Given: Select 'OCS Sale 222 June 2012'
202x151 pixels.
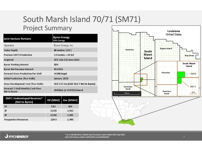Looking at the screenshot, I should pos(67,60).
